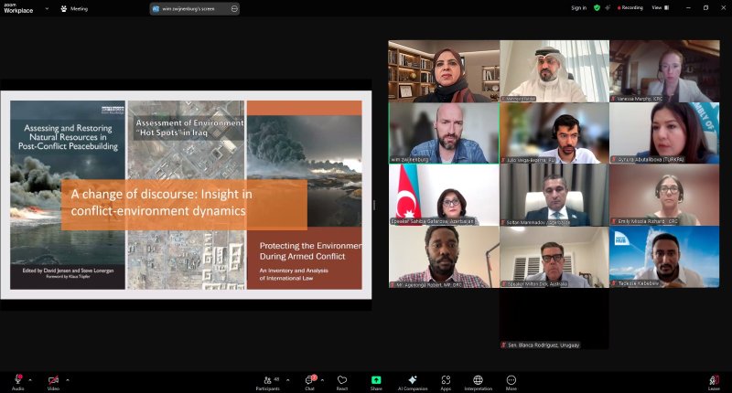732x393 pixels.
Task: Open the Apps icon in toolbar
Action: [446, 380]
